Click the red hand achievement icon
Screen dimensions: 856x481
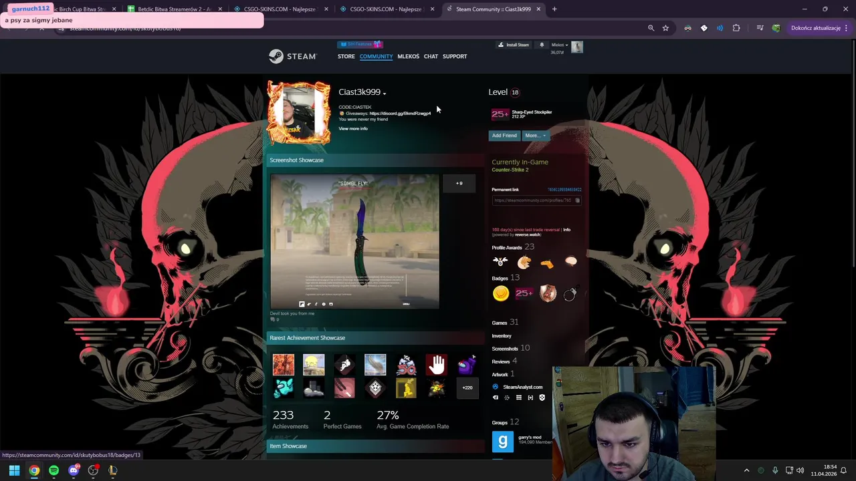pos(437,365)
